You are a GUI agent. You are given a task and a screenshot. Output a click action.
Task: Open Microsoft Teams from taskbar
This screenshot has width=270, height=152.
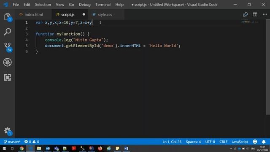click(x=57, y=148)
